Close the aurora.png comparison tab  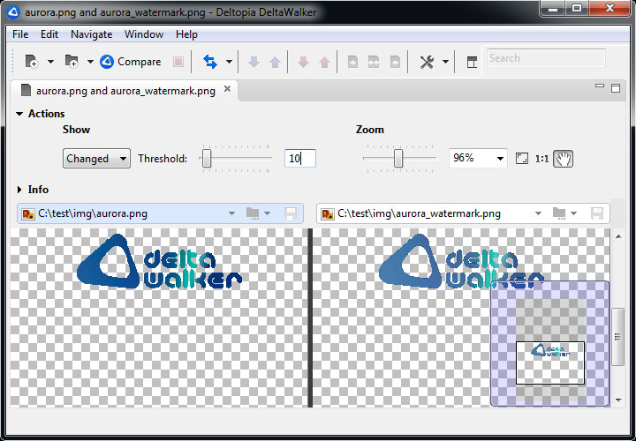click(228, 88)
